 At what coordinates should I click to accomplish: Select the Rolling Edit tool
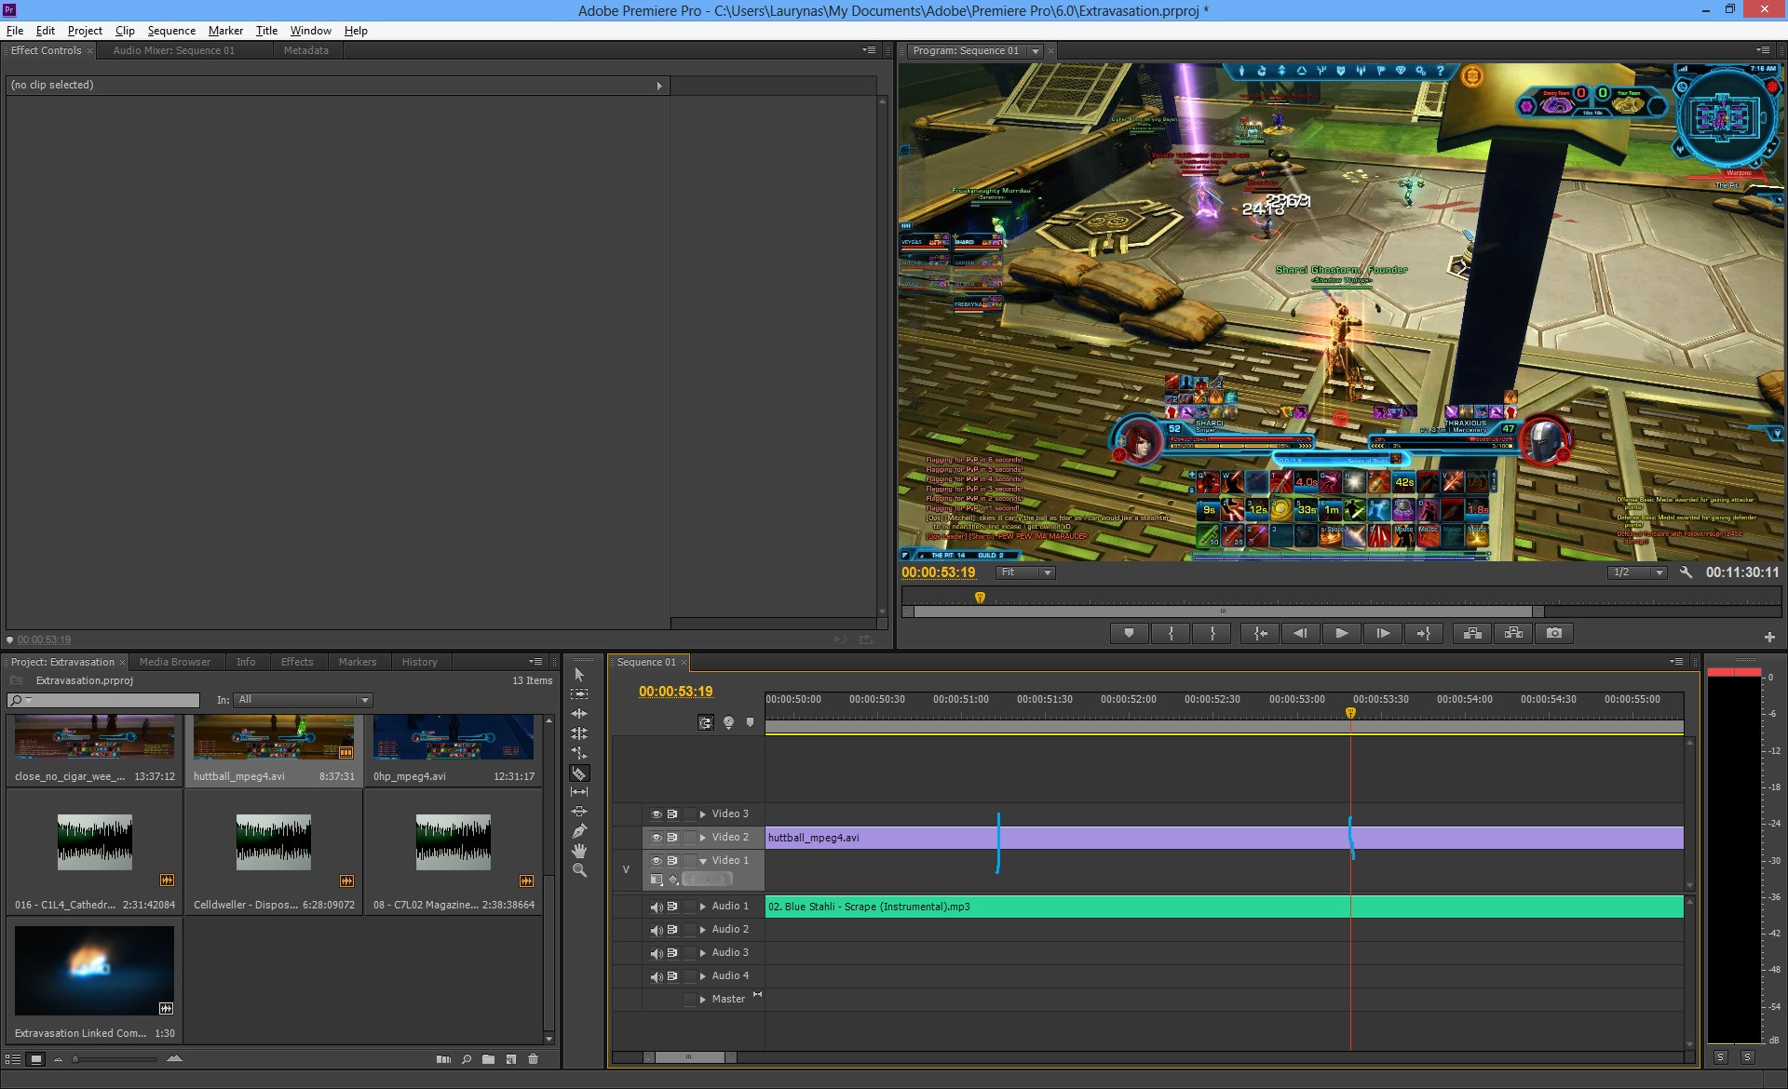tap(579, 733)
